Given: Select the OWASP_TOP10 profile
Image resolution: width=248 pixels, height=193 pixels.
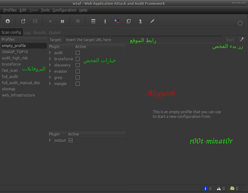Looking at the screenshot, I should [24, 52].
